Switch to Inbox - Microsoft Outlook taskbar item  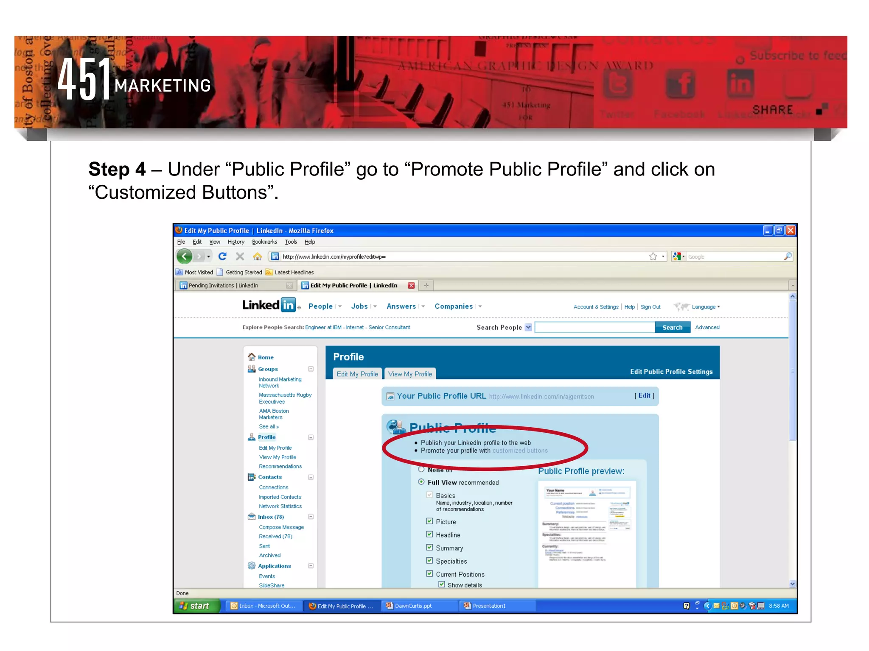point(264,606)
